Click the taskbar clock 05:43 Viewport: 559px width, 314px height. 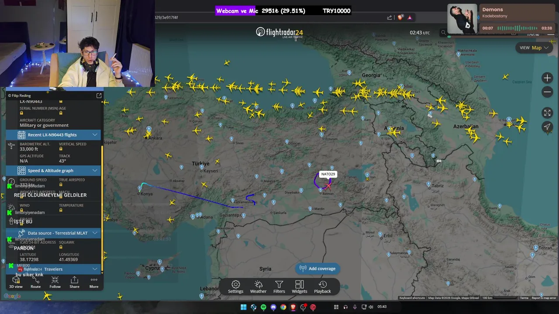click(x=382, y=307)
